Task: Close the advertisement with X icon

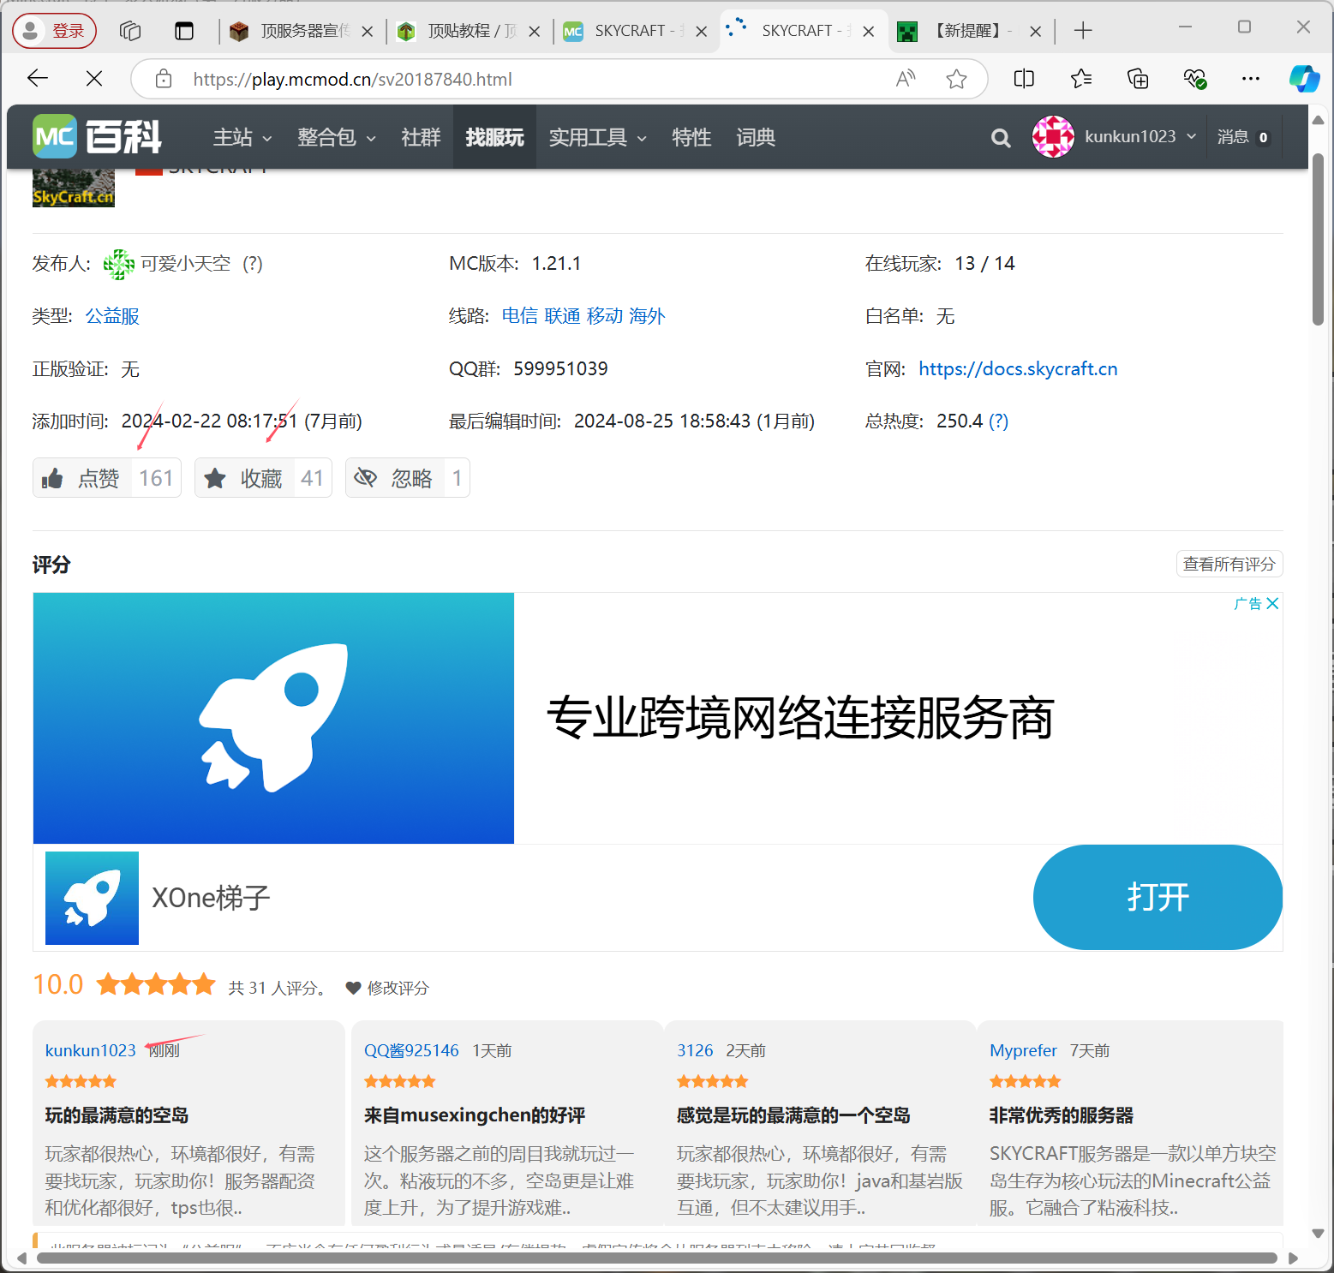Action: [x=1272, y=603]
